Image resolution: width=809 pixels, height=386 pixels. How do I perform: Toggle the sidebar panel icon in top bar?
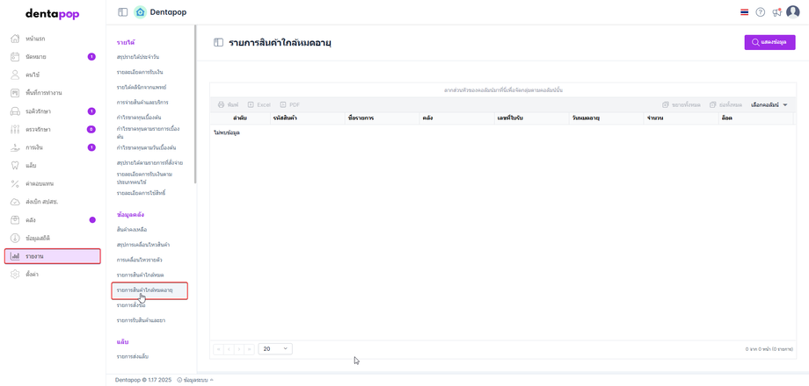(x=122, y=11)
